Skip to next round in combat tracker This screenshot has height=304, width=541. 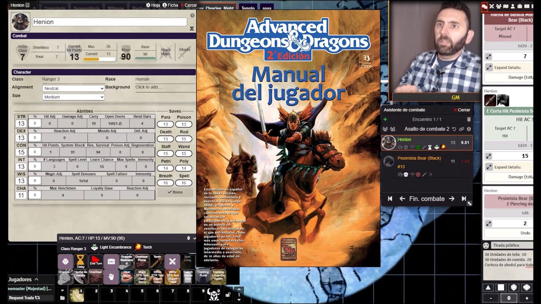(x=464, y=198)
